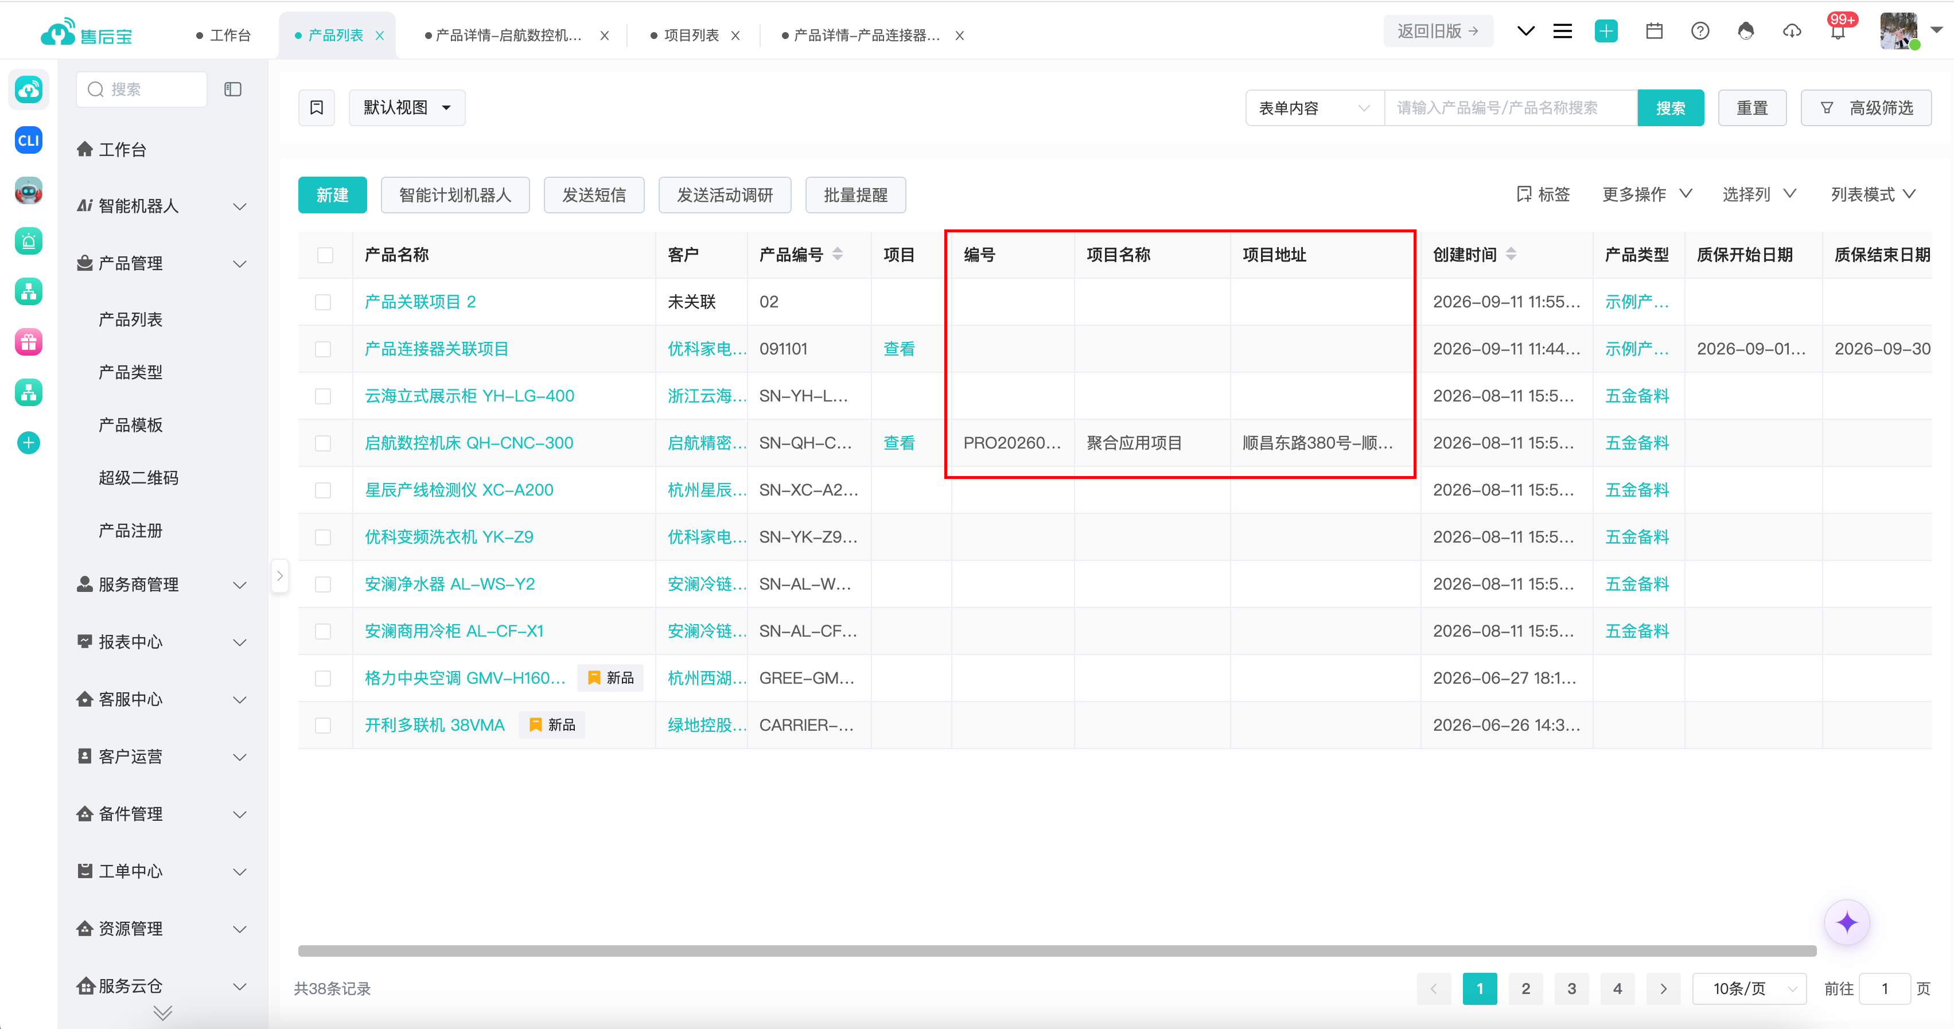Open 超级二维码 in the sidebar menu
Image resolution: width=1954 pixels, height=1029 pixels.
138,478
